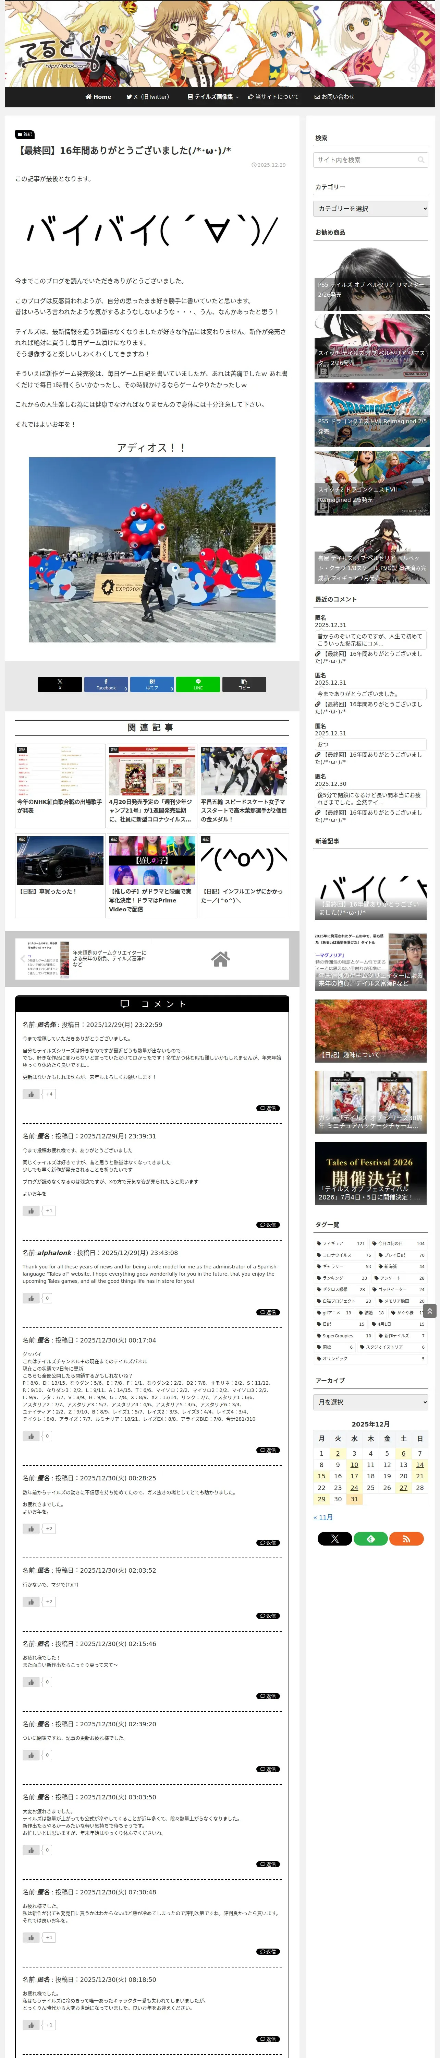Thumbs-up alphalonk's comment
The image size is (440, 2058).
31,1298
